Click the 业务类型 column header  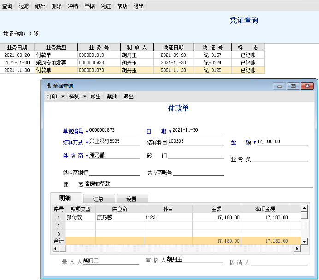click(x=56, y=47)
